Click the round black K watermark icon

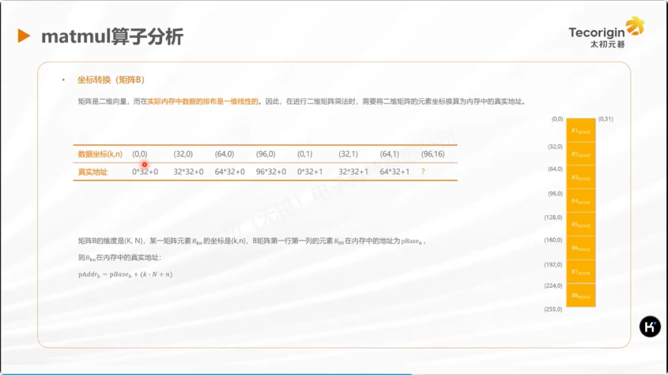(x=649, y=327)
